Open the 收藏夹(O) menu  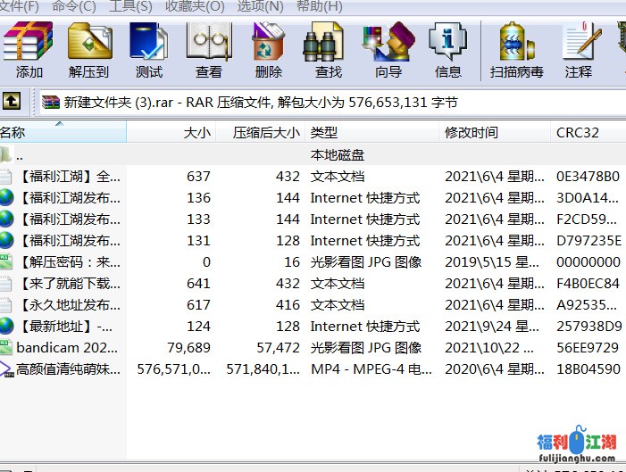click(195, 6)
